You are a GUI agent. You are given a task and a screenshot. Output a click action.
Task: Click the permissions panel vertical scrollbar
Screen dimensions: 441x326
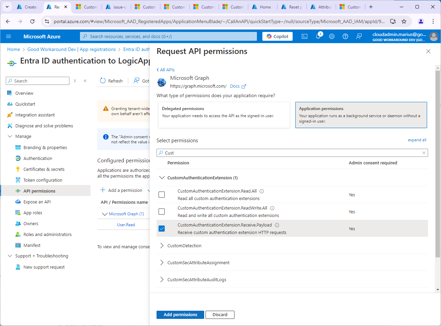[x=438, y=163]
